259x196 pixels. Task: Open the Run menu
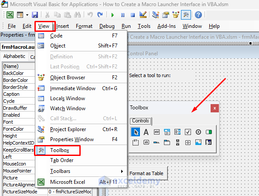[126, 26]
